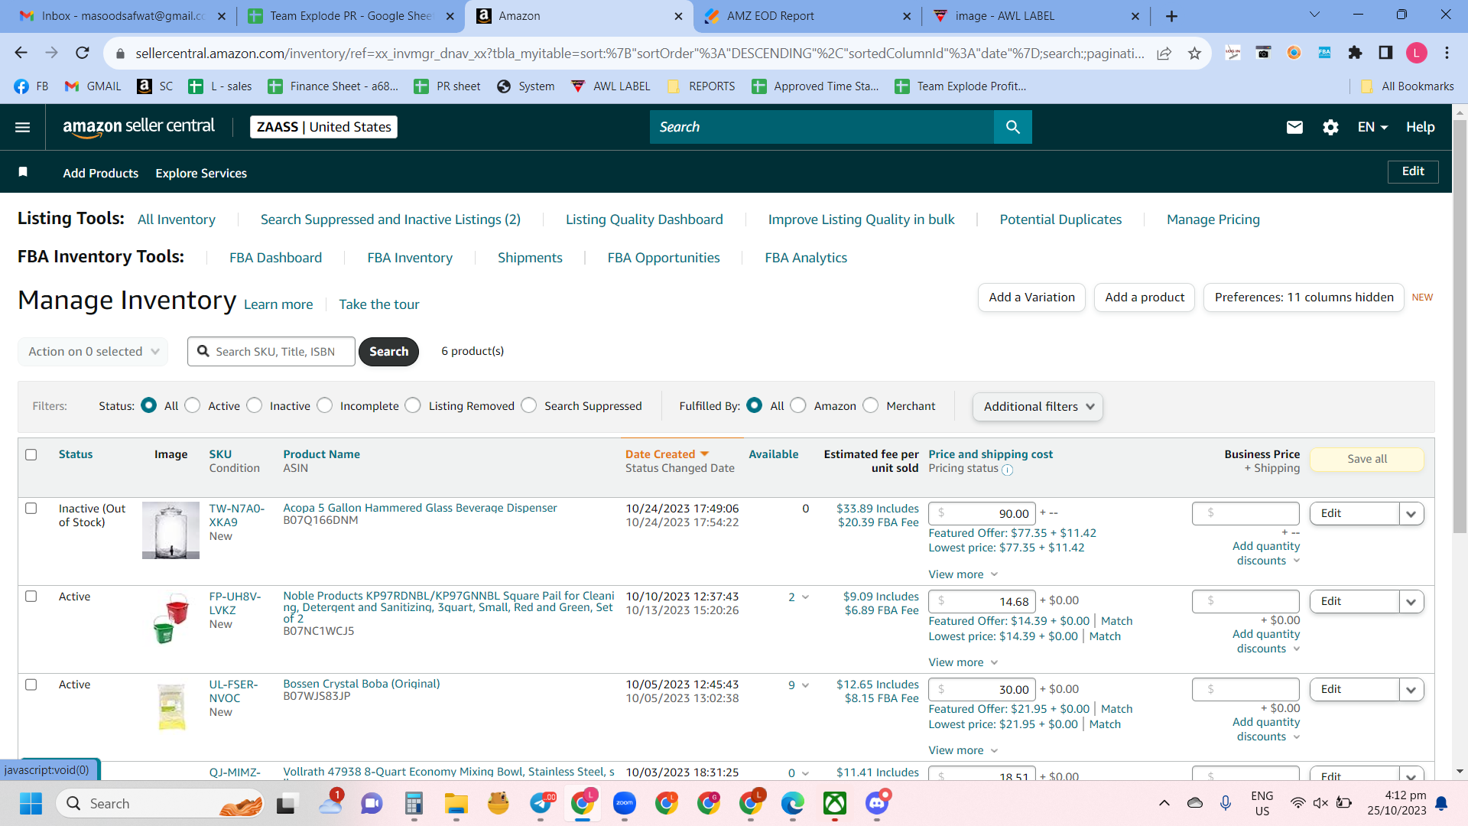The height and width of the screenshot is (826, 1468).
Task: Open Edit dropdown arrow for Noble Products pail
Action: pyautogui.click(x=1411, y=602)
